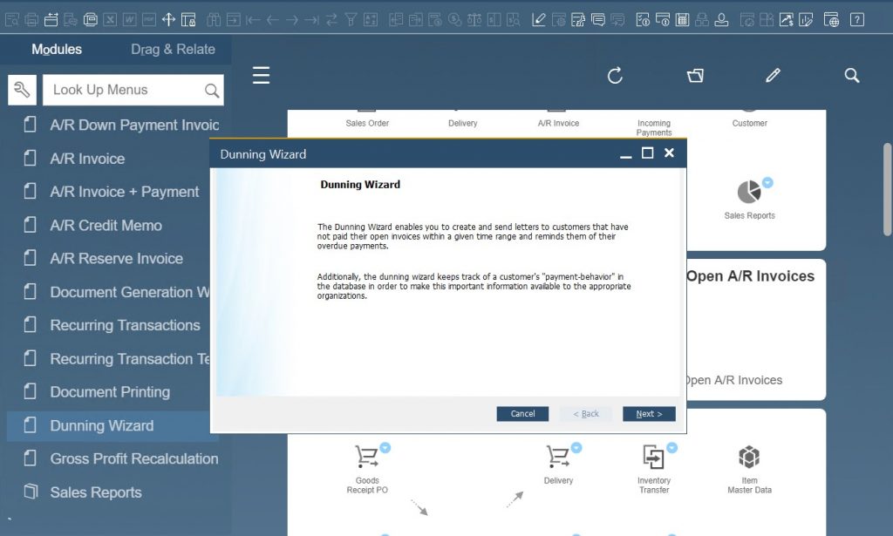Cancel the Dunning Wizard
Viewport: 893px width, 536px height.
point(522,414)
